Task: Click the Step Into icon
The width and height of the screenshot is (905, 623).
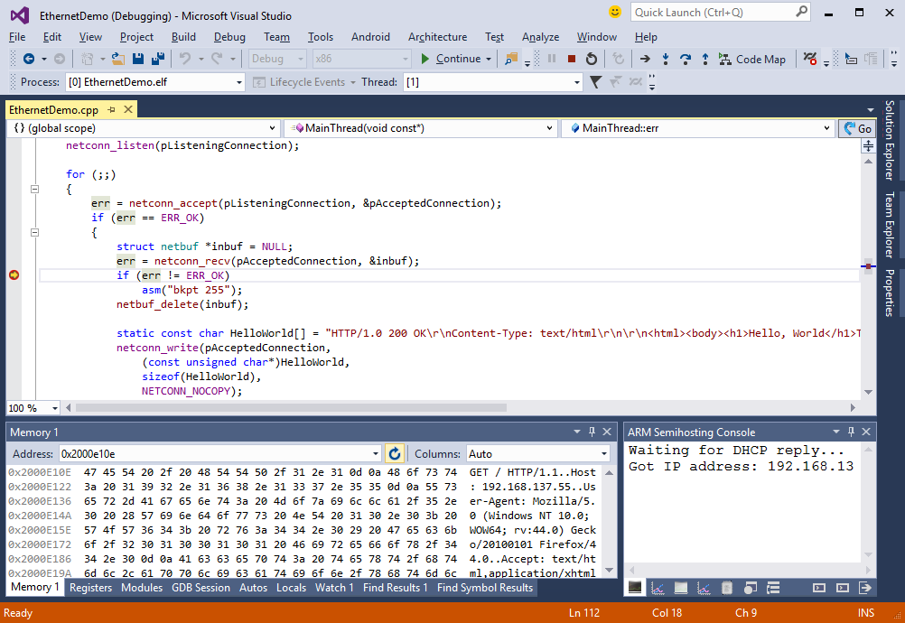Action: point(666,59)
